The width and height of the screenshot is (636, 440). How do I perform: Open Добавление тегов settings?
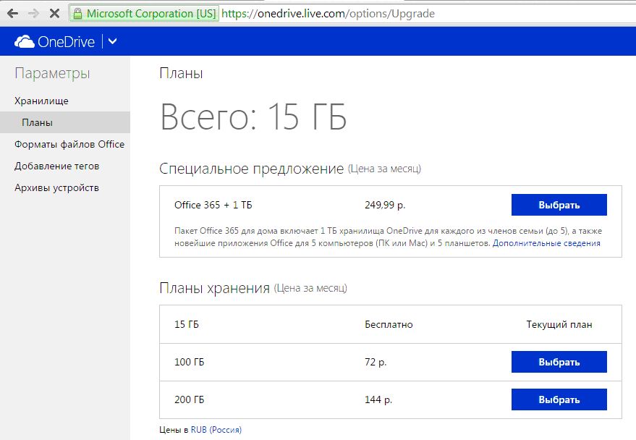tap(56, 166)
